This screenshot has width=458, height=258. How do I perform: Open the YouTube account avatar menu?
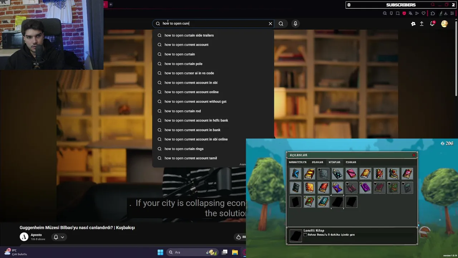[444, 24]
